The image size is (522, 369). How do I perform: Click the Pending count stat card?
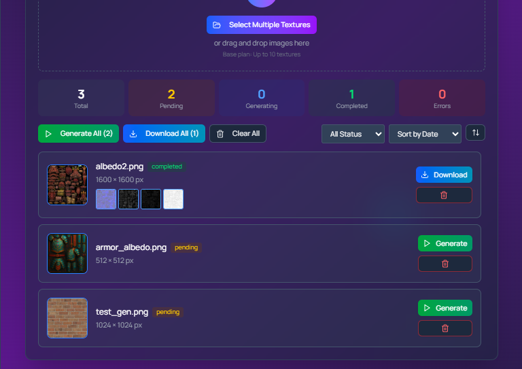pyautogui.click(x=171, y=98)
